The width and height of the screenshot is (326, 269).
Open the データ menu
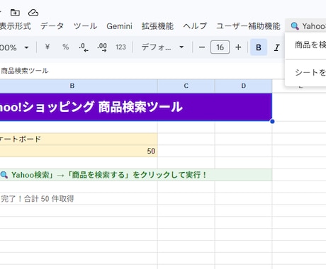(52, 26)
